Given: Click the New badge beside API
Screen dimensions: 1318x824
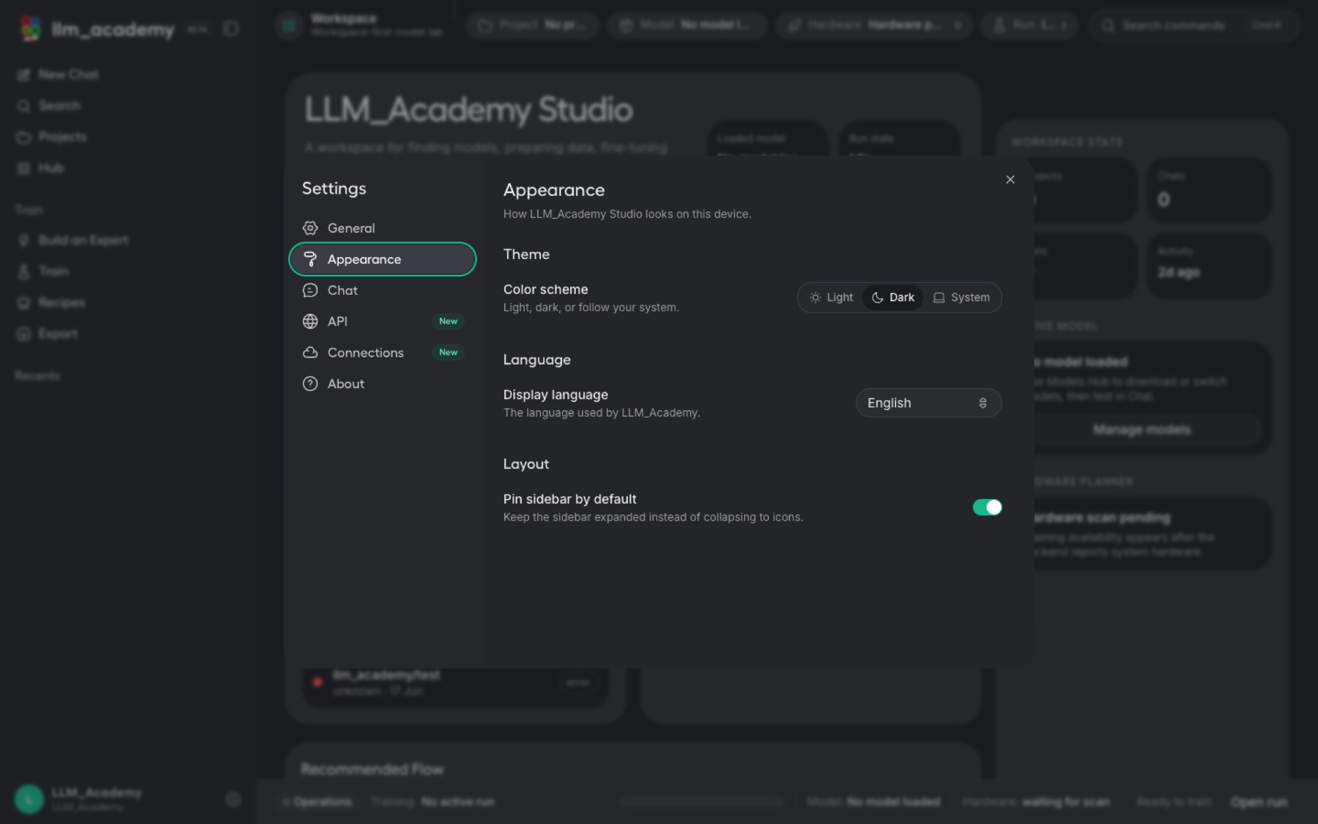Looking at the screenshot, I should [448, 321].
